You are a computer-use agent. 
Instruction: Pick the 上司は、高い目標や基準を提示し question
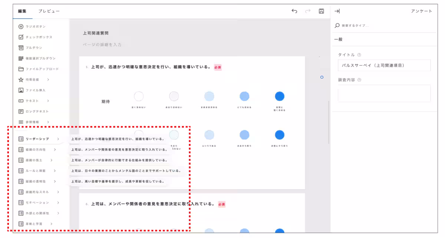tap(118, 182)
